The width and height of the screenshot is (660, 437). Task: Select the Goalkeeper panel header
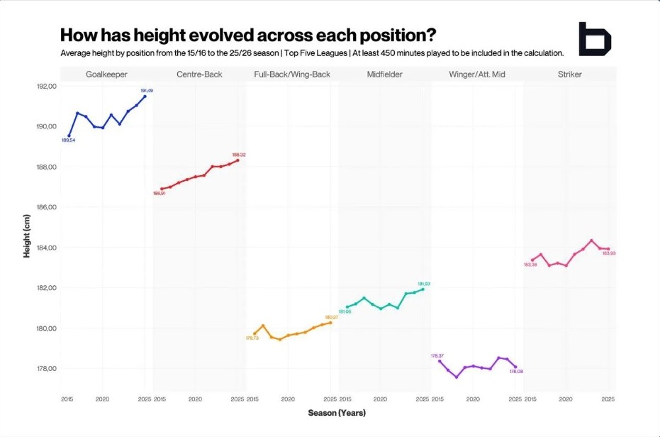(x=106, y=74)
